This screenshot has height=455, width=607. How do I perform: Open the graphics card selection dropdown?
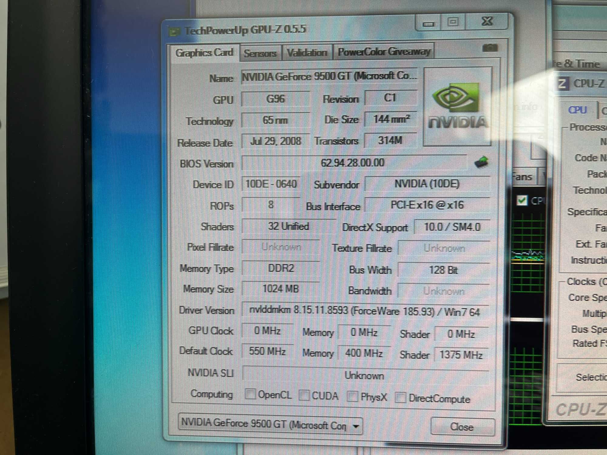coord(271,424)
